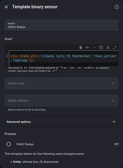
Task: Open the help icon in dialog header
Action: pyautogui.click(x=117, y=7)
